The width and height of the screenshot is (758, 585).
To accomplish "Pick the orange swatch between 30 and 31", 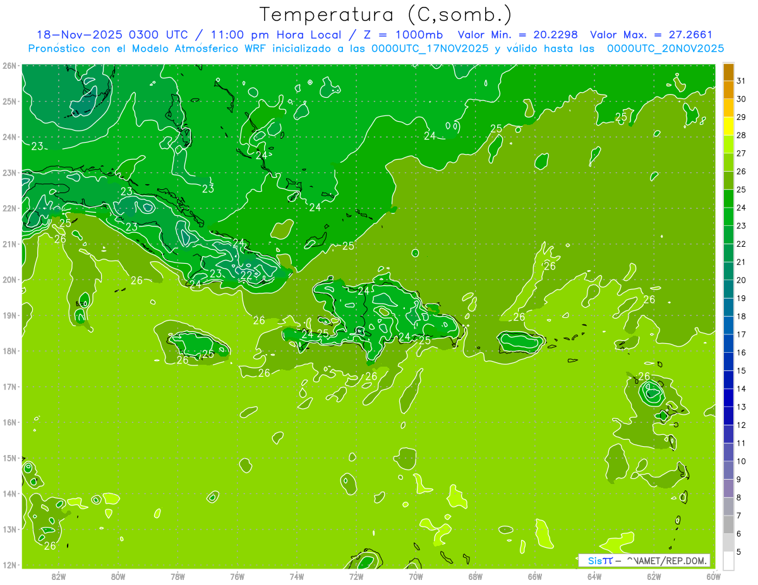I will point(729,90).
